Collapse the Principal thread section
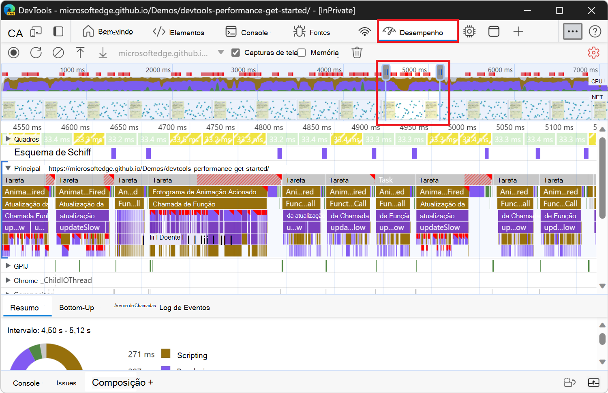Image resolution: width=608 pixels, height=393 pixels. [x=8, y=168]
